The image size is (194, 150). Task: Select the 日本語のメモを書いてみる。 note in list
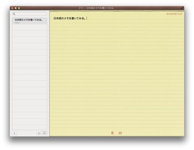[x=30, y=21]
